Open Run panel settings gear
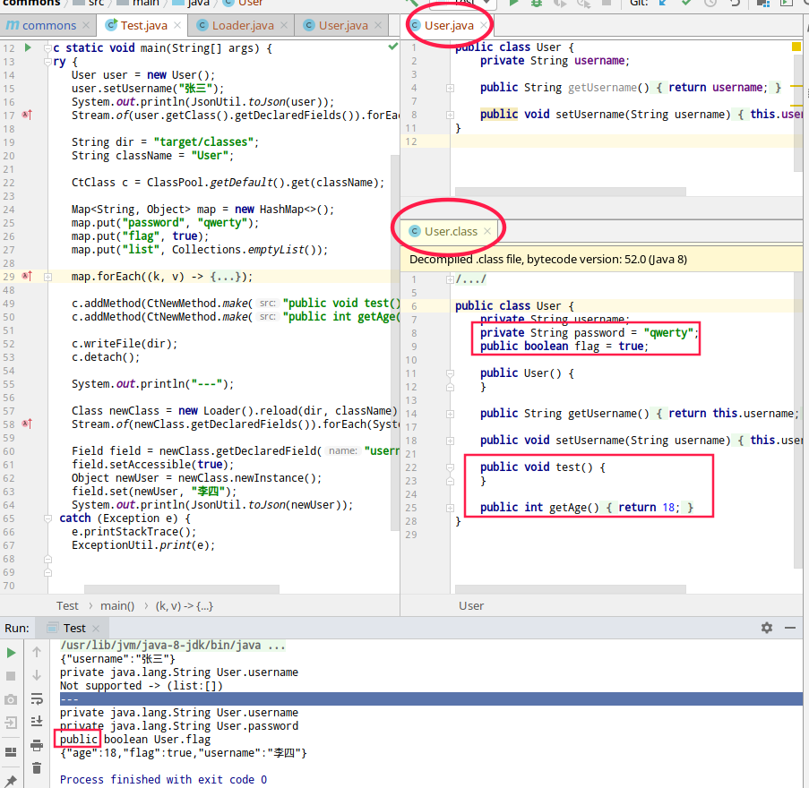The height and width of the screenshot is (788, 809). coord(766,629)
